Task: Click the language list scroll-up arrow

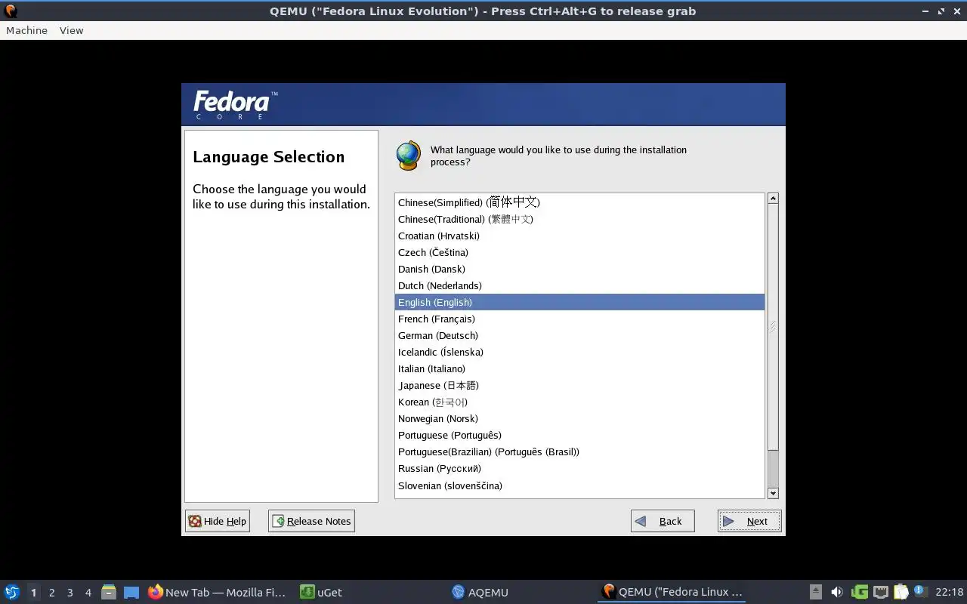Action: 773,199
